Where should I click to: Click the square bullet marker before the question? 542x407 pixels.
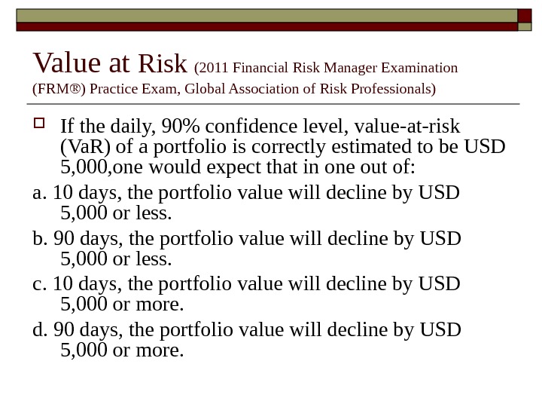pos(40,122)
